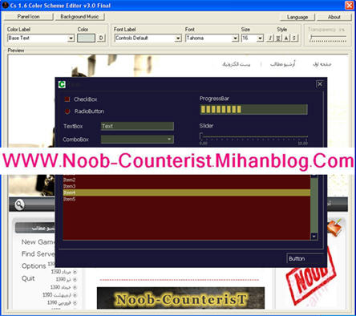Open the Language menu button
356x316 pixels.
pyautogui.click(x=297, y=17)
